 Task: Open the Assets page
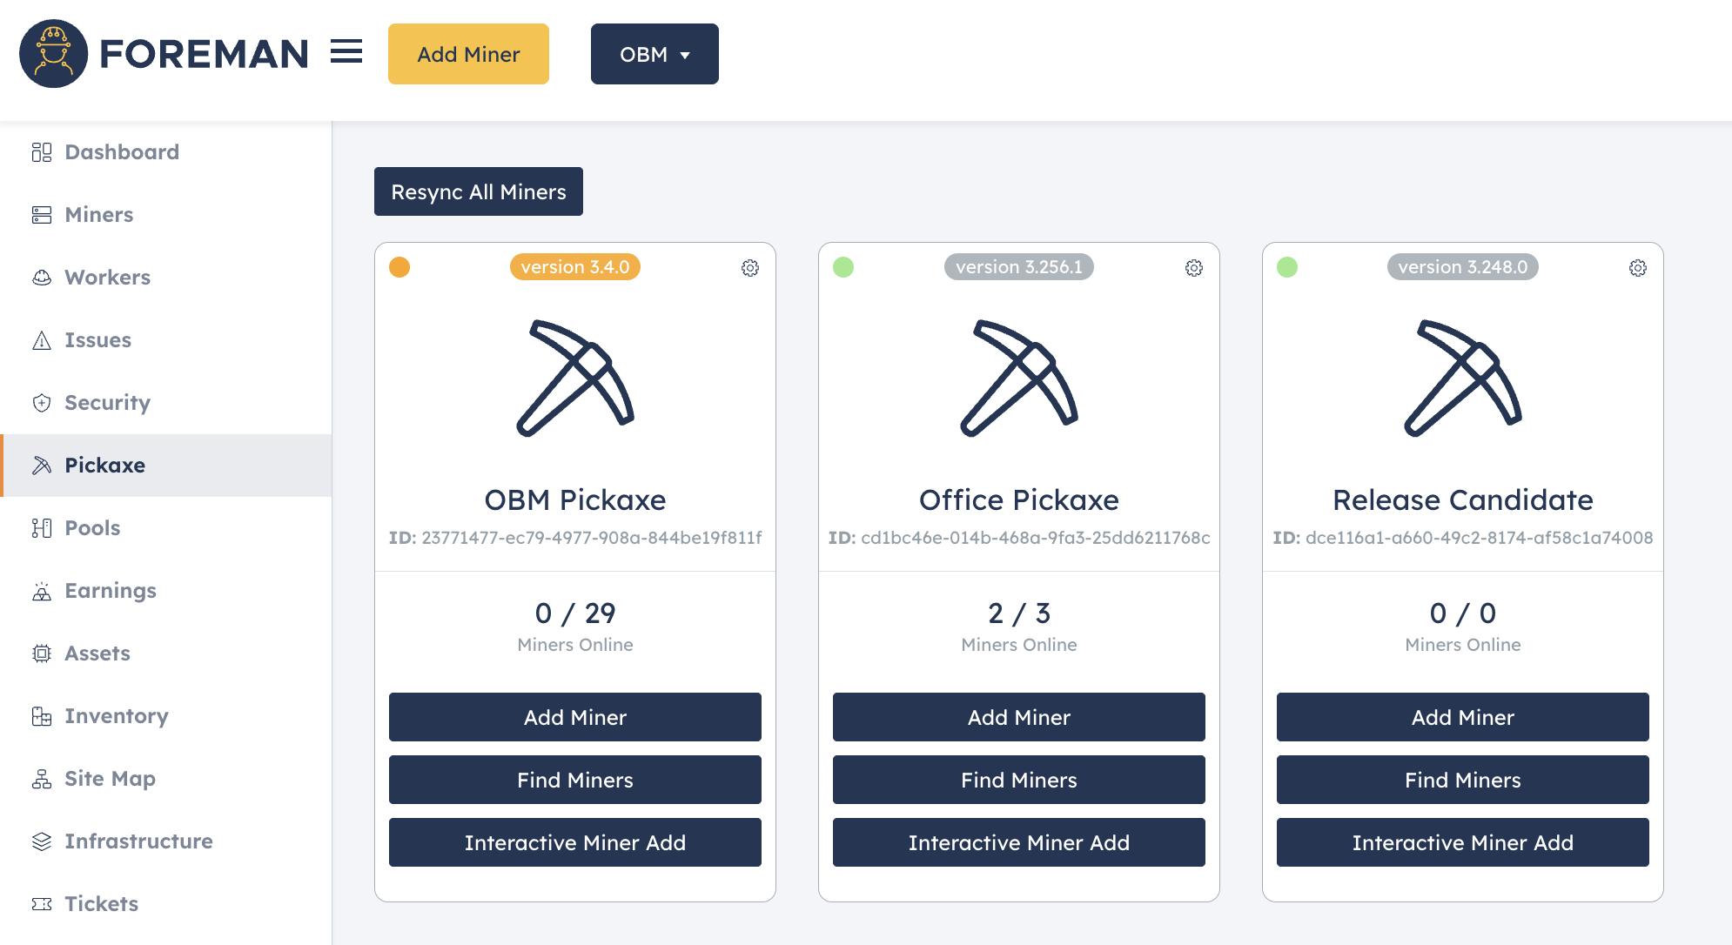165,653
